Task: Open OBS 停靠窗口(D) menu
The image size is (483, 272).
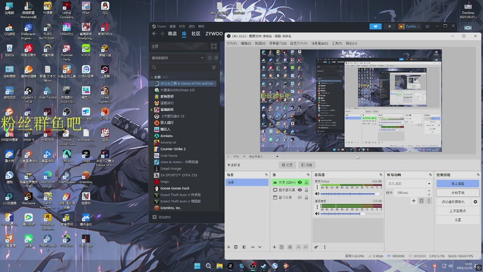Action: point(278,44)
